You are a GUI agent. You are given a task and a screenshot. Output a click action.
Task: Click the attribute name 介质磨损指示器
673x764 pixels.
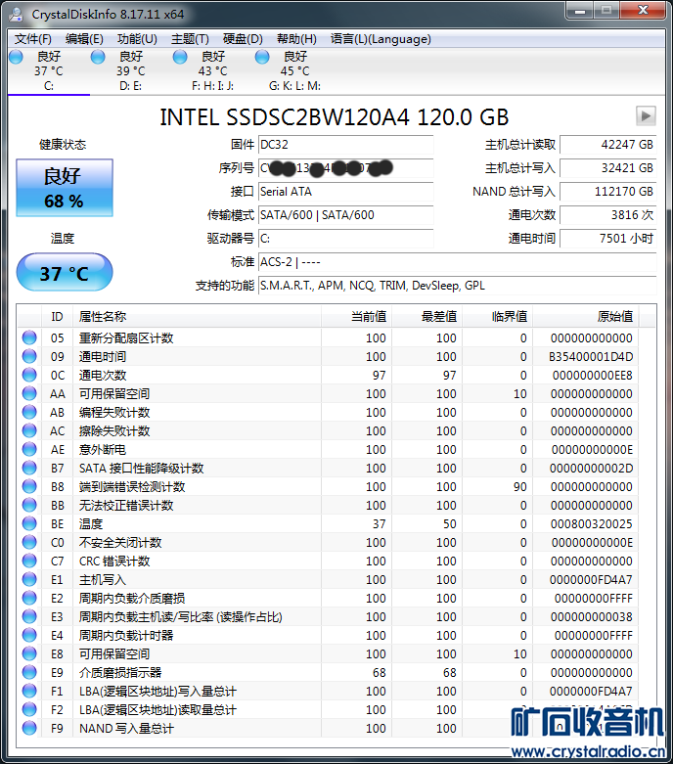pos(120,672)
